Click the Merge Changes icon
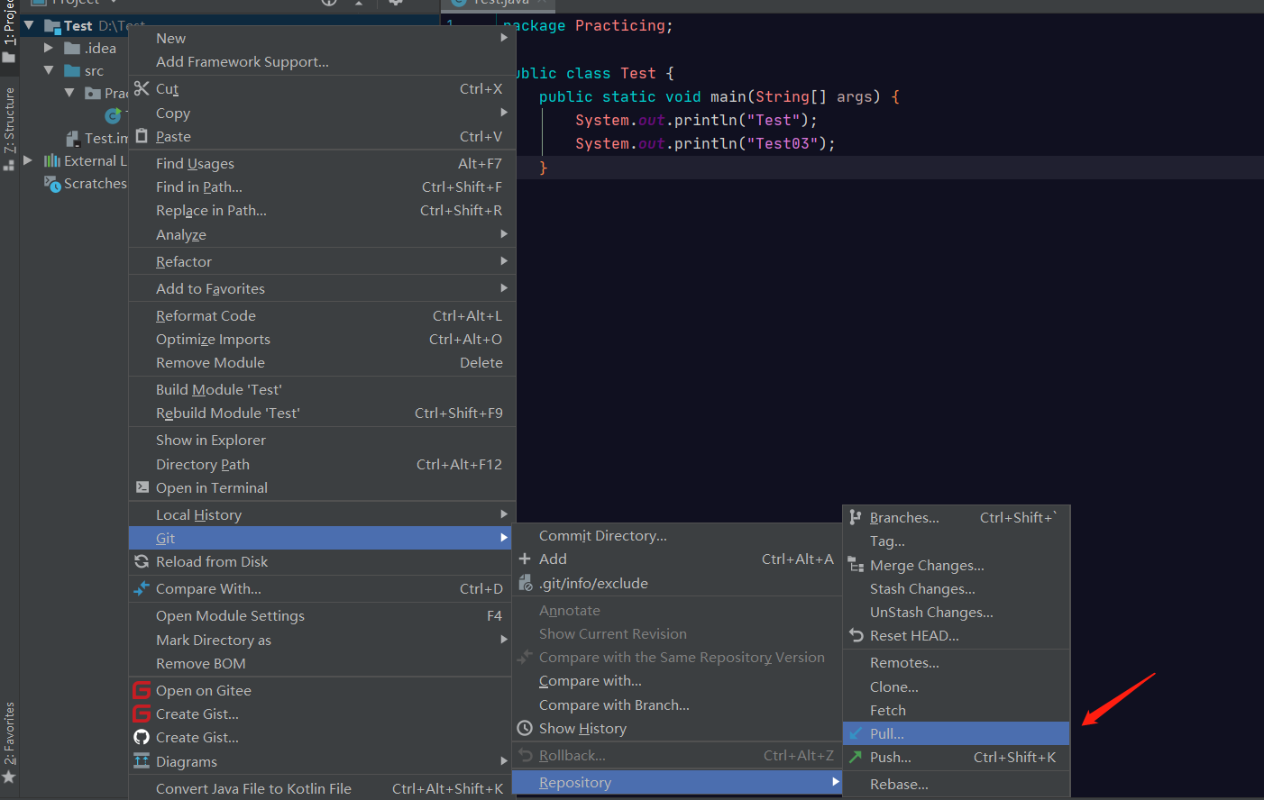Screen dimensions: 1264x800 point(856,565)
